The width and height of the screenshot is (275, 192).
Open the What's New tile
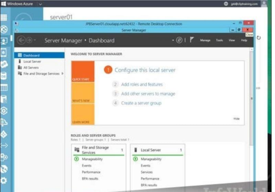click(83, 93)
